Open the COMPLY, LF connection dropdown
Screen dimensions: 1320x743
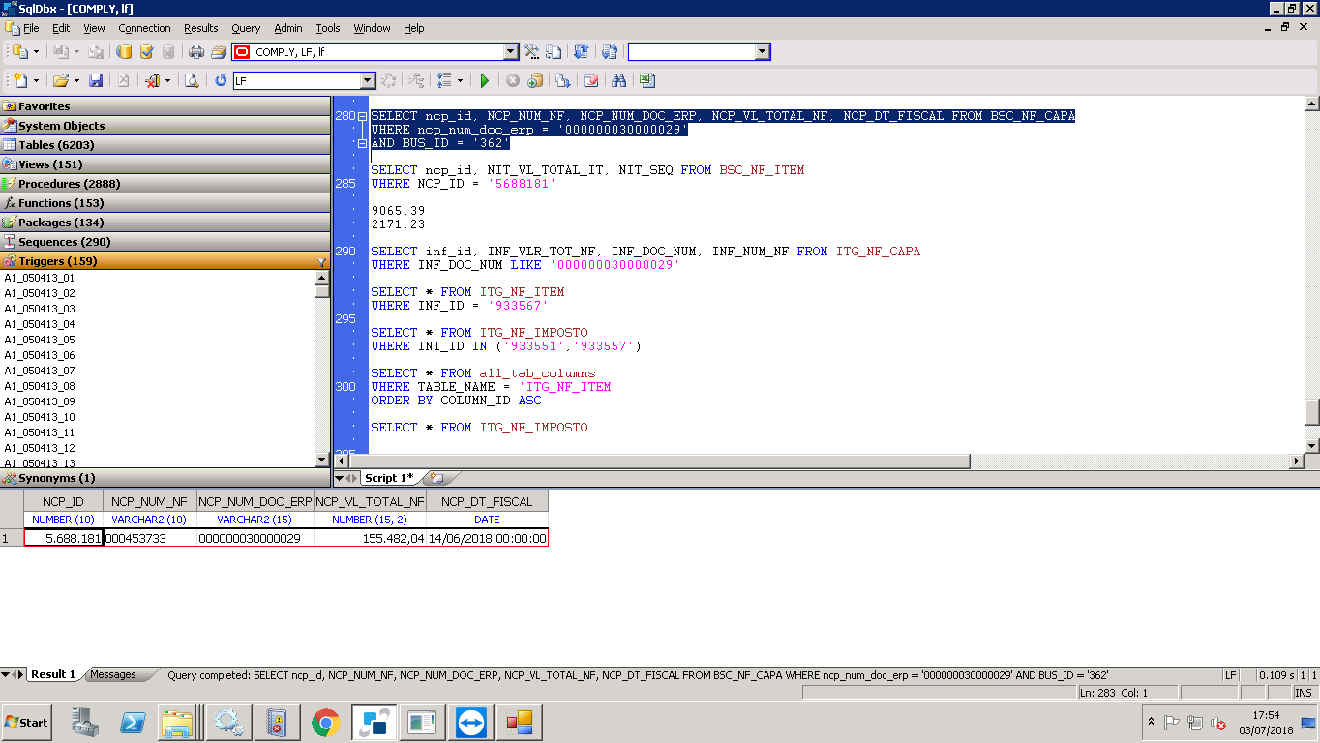(511, 52)
